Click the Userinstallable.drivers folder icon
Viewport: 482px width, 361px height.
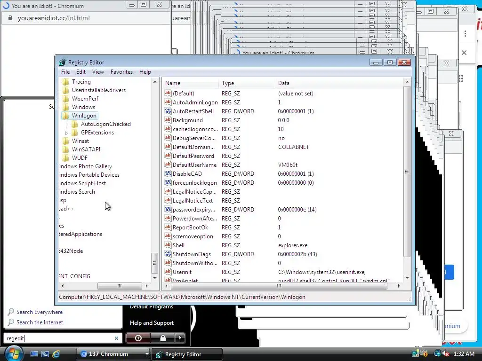click(x=65, y=90)
